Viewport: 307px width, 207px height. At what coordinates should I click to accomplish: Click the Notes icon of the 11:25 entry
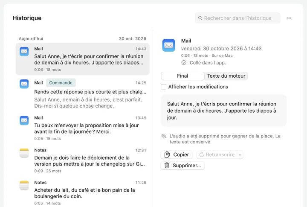24,185
